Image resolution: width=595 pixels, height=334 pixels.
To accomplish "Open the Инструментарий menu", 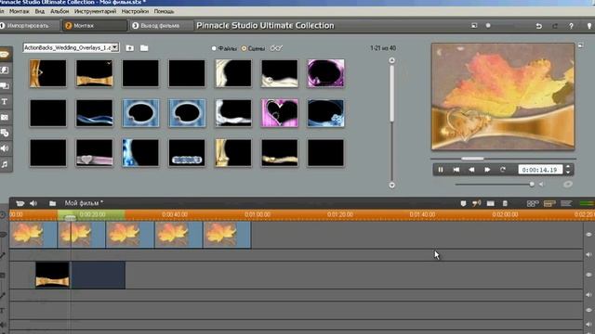I will pyautogui.click(x=95, y=11).
